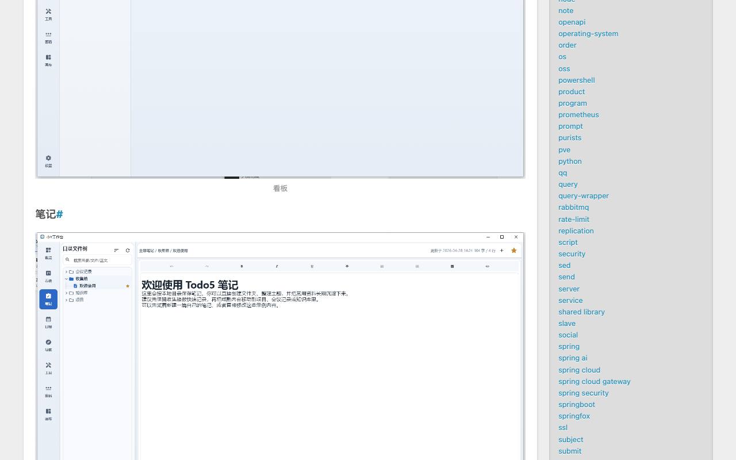736x460 pixels.
Task: Open the 'script' tag link
Action: (x=568, y=242)
